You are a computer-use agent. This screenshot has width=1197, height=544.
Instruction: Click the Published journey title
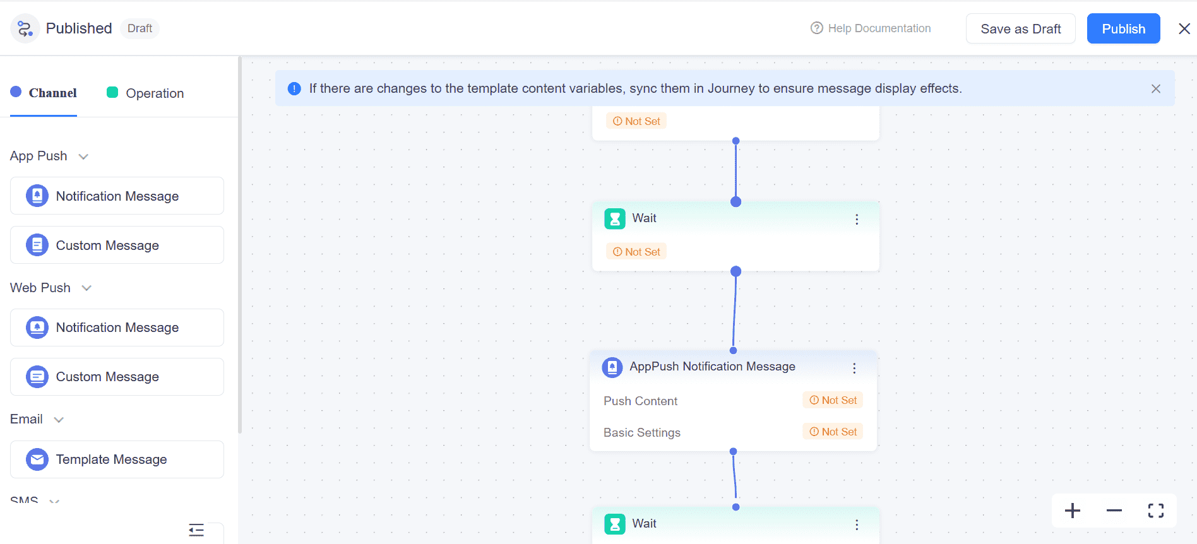pos(79,28)
